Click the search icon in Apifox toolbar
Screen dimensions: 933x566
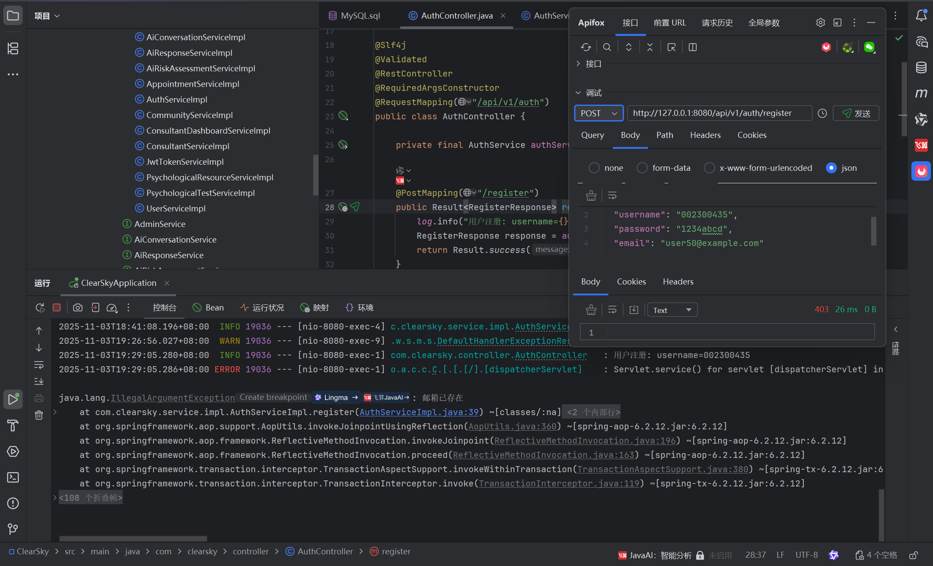click(607, 47)
